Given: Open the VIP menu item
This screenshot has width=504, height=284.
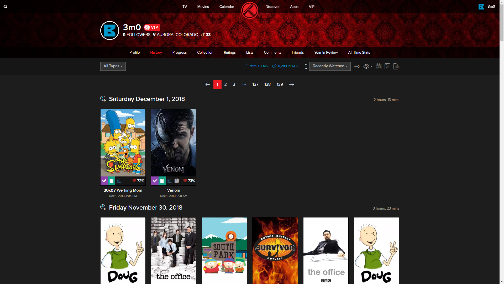Looking at the screenshot, I should point(312,7).
